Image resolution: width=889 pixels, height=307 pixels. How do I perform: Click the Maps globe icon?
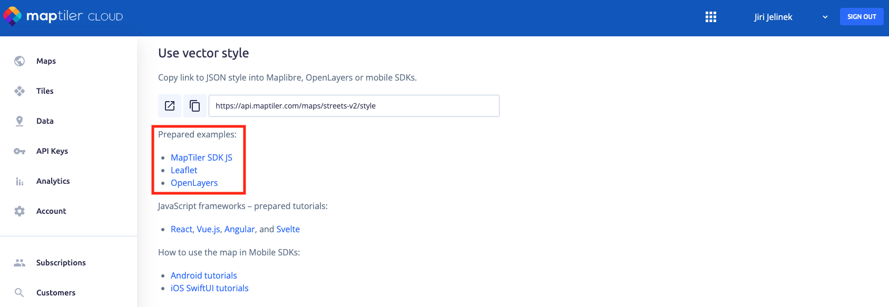(x=19, y=61)
